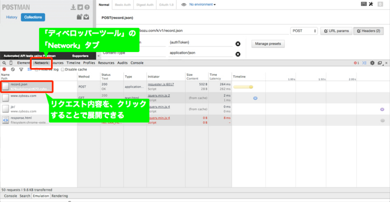Click the import collection tray icon
390x202 pixels.
(x=86, y=17)
